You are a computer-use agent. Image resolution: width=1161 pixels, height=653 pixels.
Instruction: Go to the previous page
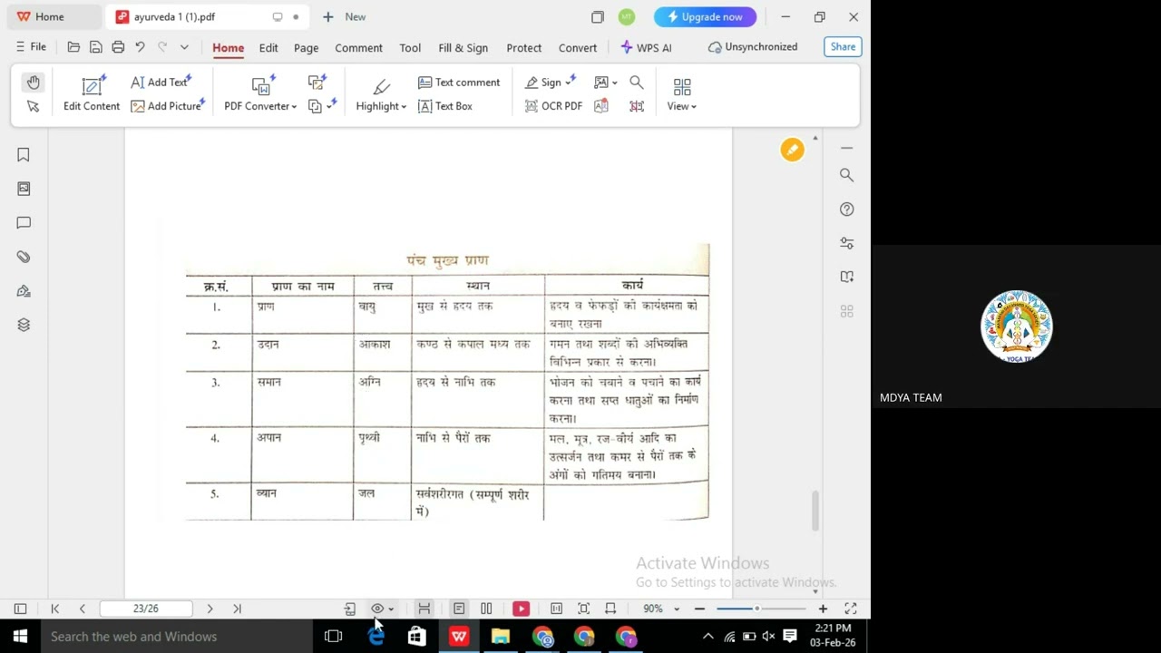pyautogui.click(x=82, y=609)
